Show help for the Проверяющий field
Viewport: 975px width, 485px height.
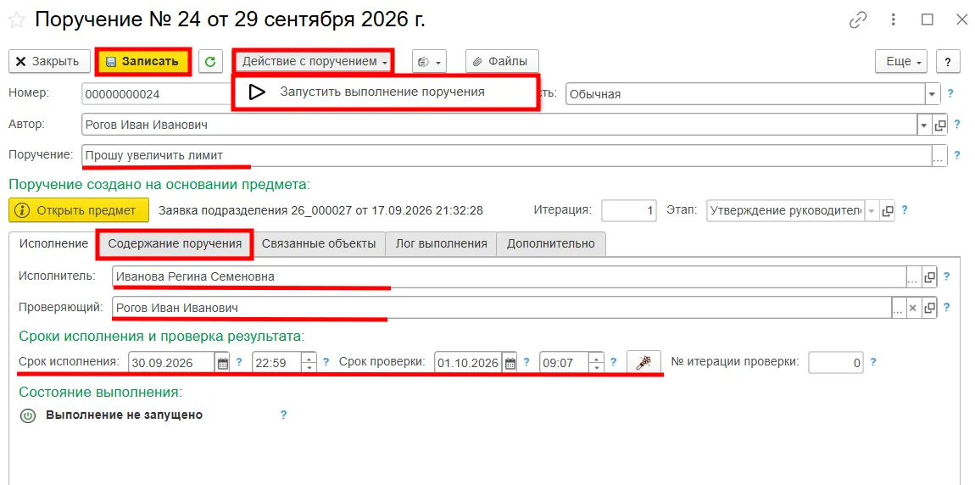point(947,307)
